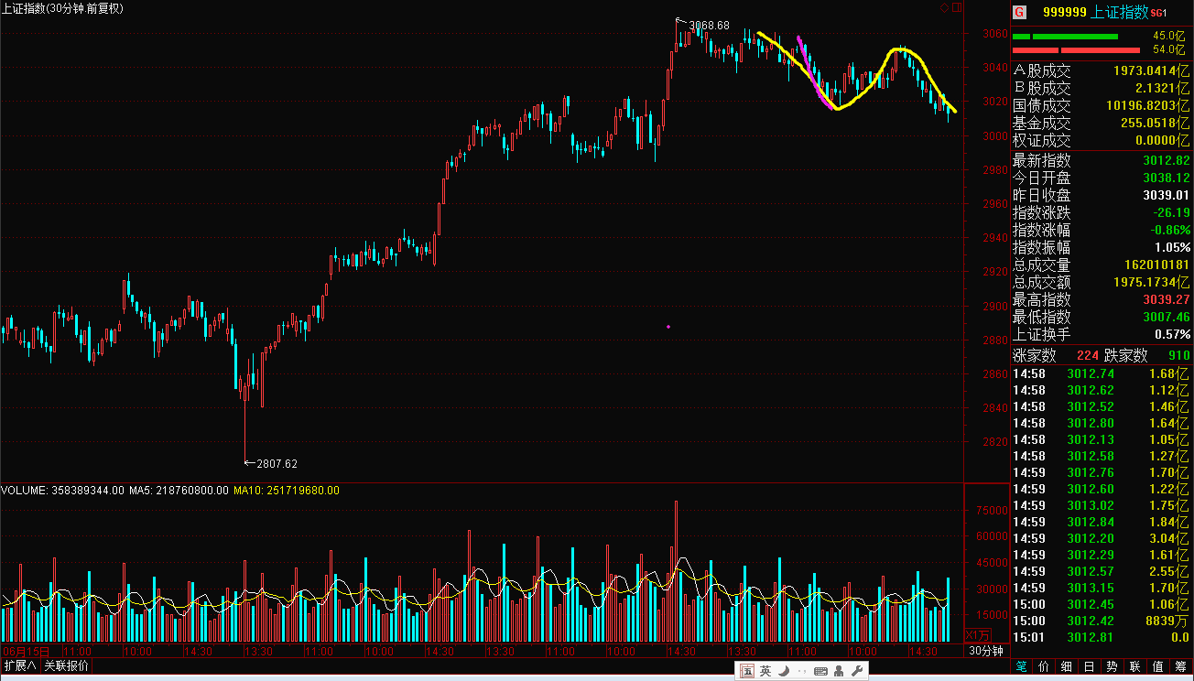Screen dimensions: 1194x681
Task: Open the IME soft keyboard icon
Action: [820, 672]
